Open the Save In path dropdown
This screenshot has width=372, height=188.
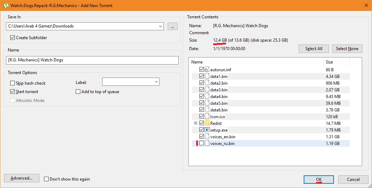click(x=160, y=26)
